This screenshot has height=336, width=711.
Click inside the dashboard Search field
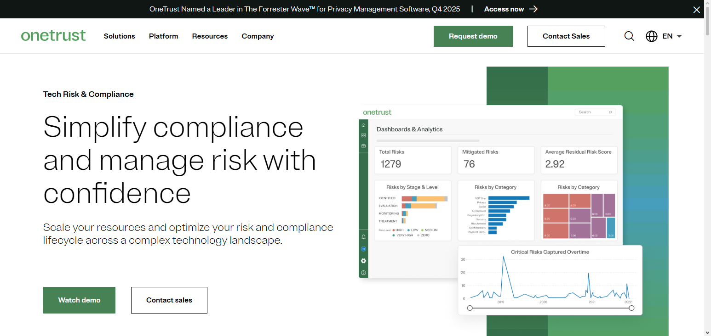[595, 112]
